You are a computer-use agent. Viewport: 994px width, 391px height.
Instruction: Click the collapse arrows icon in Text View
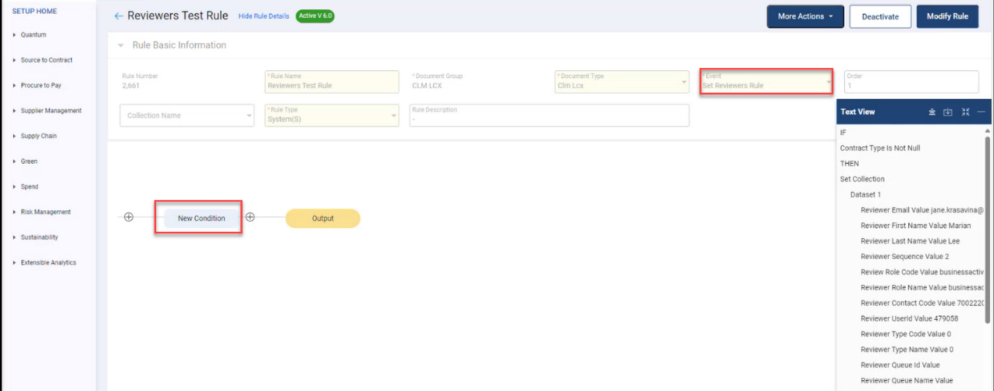[x=965, y=112]
